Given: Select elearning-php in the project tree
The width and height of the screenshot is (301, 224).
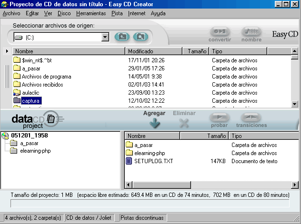Looking at the screenshot, I should 35,151.
